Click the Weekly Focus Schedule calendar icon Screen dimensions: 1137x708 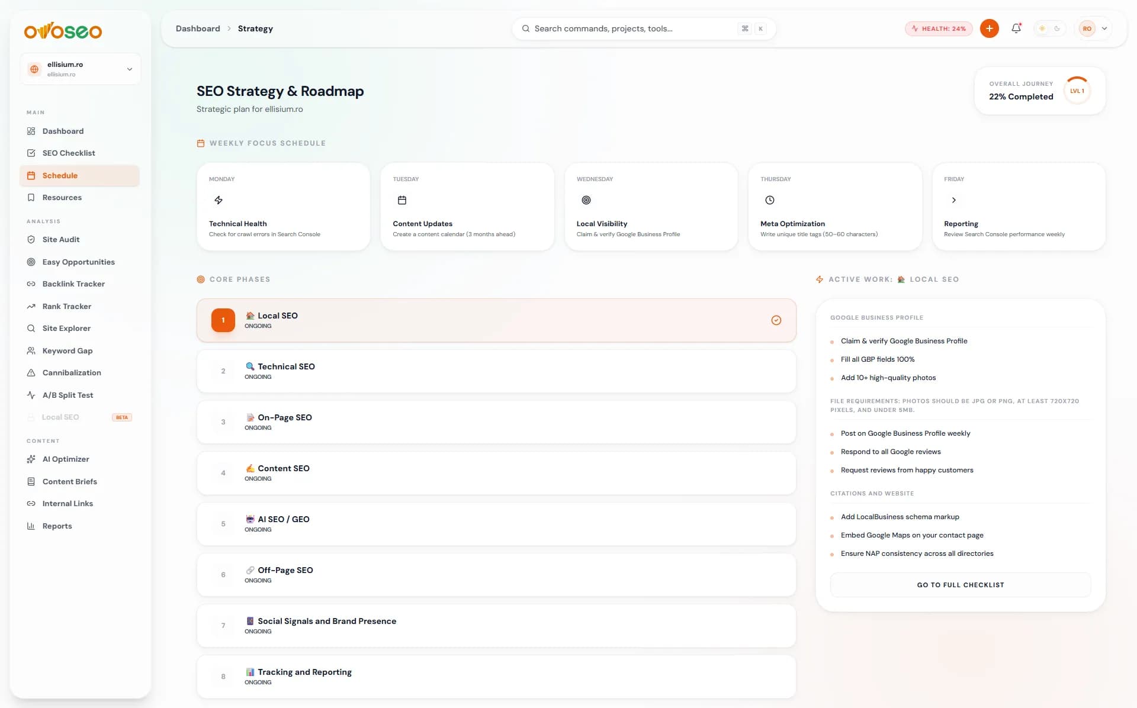coord(201,143)
